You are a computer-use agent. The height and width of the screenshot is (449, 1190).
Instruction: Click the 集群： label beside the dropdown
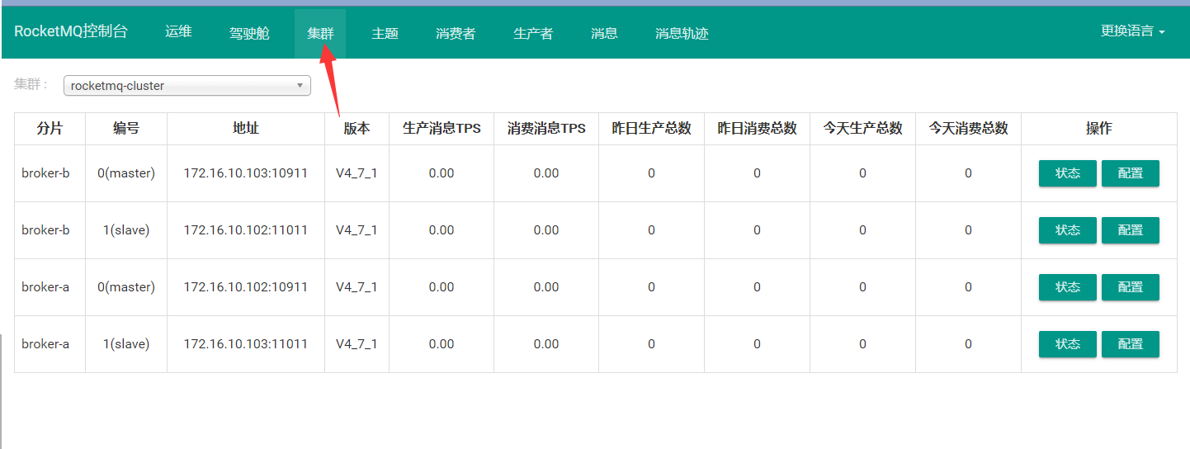(32, 84)
